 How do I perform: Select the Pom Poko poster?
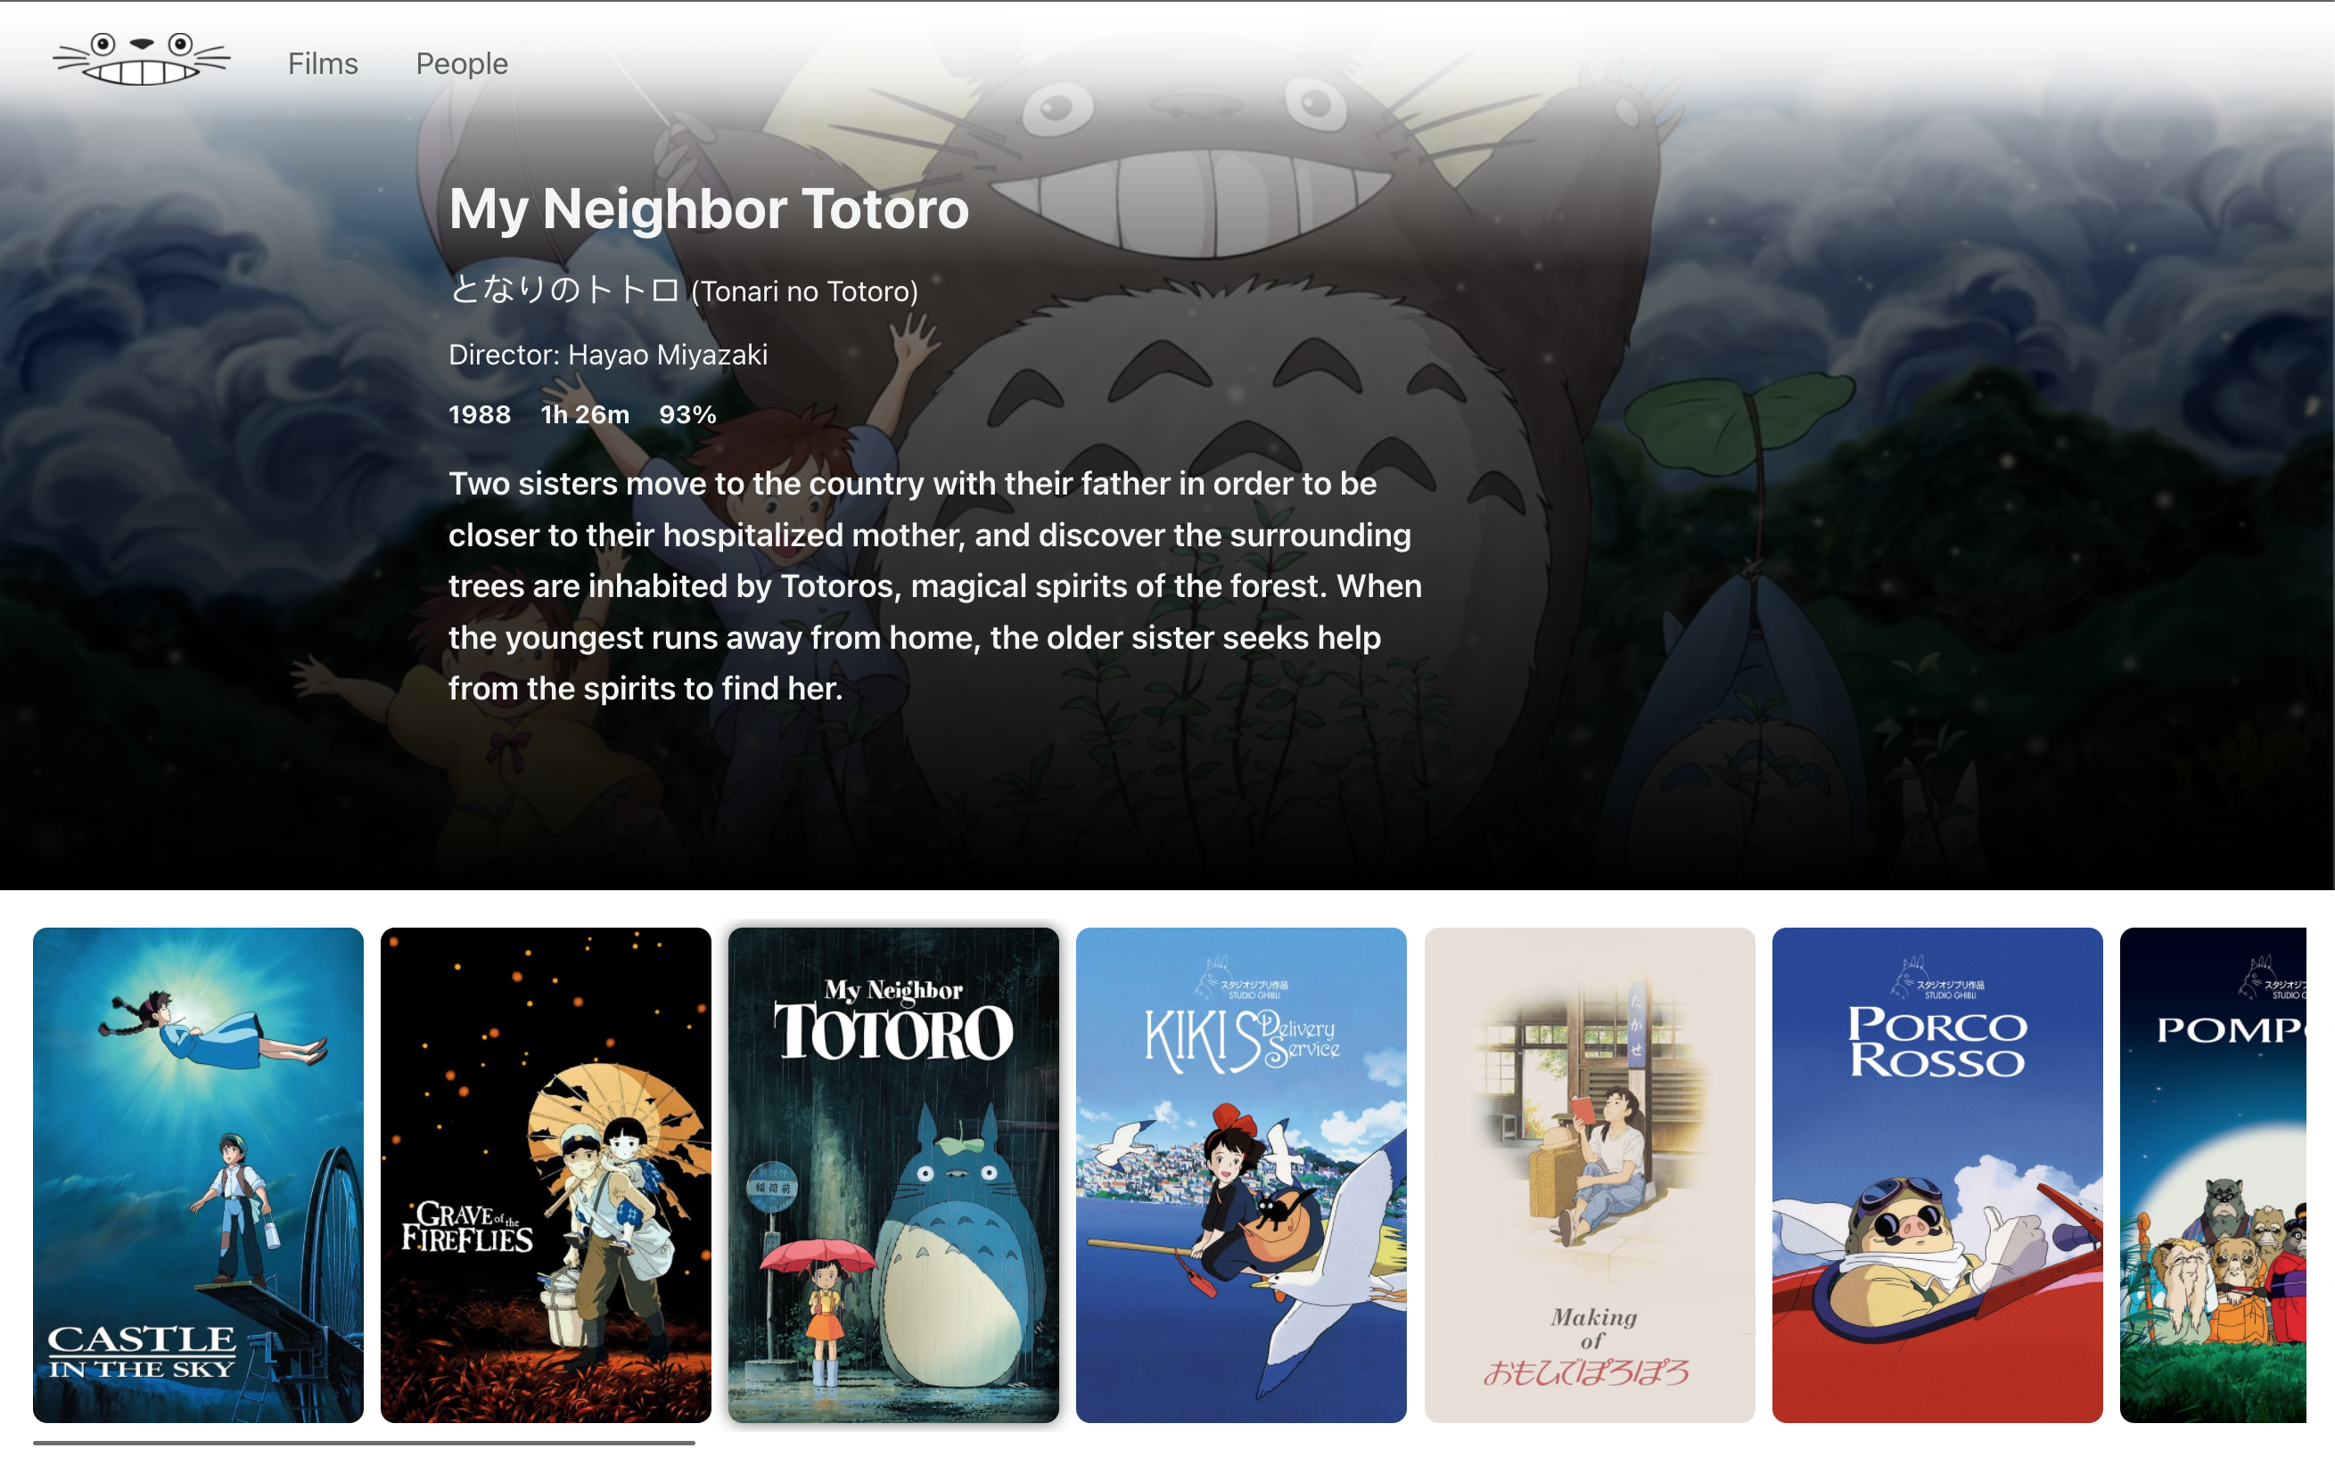pos(2213,1174)
